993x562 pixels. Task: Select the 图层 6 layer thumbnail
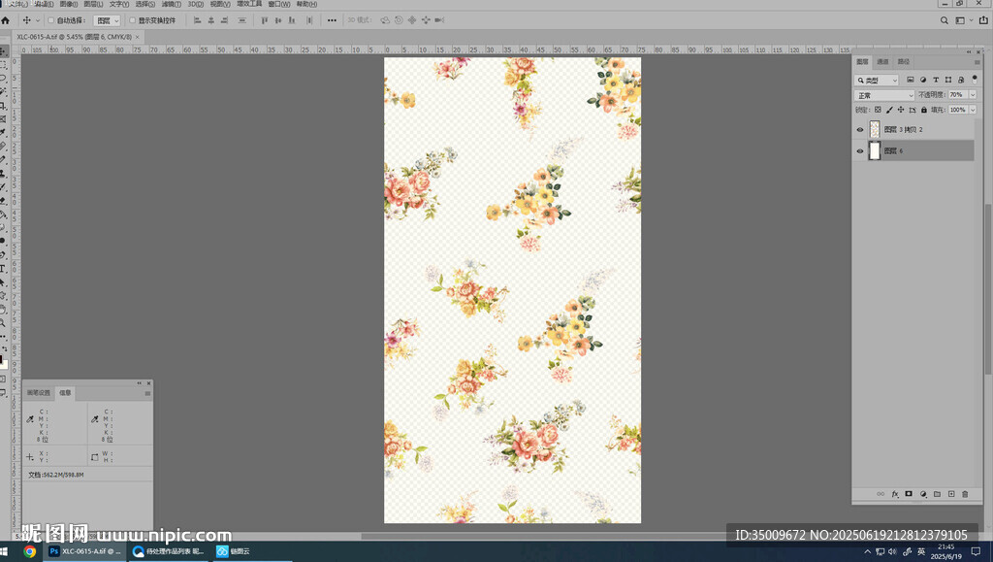pos(875,150)
